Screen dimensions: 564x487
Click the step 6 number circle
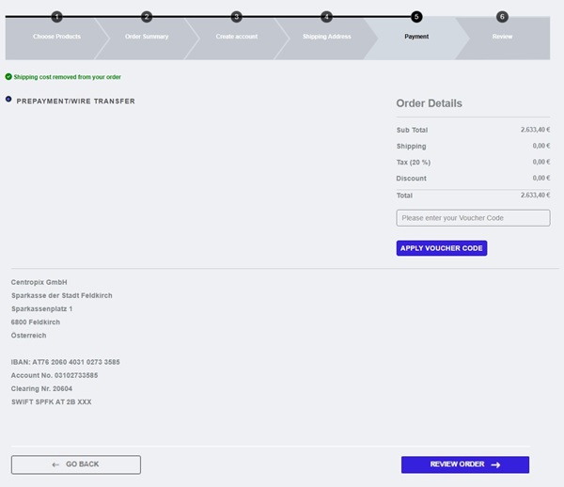[502, 17]
